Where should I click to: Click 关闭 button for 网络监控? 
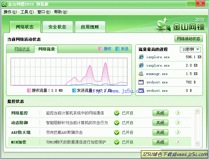point(160,113)
